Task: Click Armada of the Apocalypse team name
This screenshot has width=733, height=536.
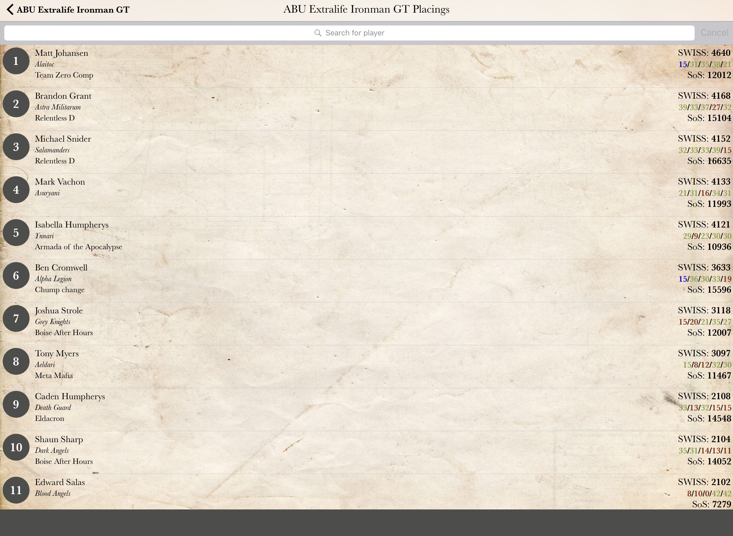Action: [x=79, y=247]
